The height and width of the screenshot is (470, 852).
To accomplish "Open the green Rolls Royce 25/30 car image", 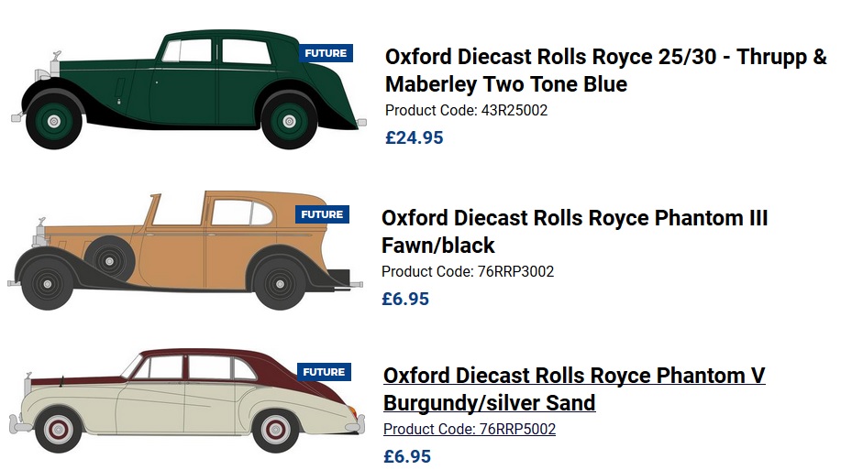I will click(183, 92).
